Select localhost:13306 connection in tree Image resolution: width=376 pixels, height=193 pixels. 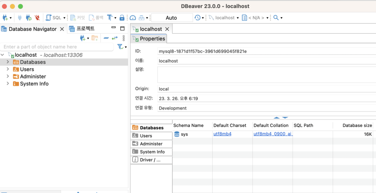(x=45, y=55)
